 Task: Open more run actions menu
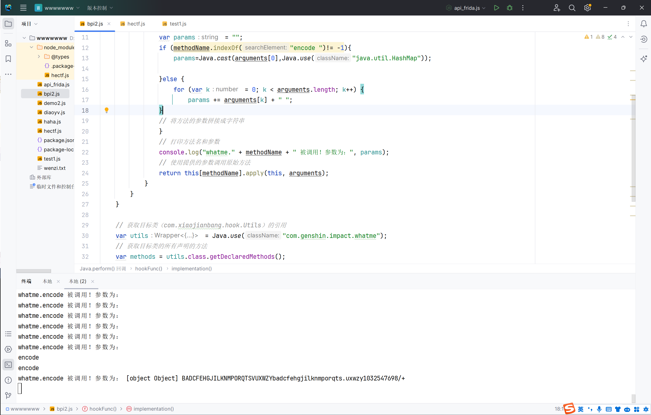523,8
